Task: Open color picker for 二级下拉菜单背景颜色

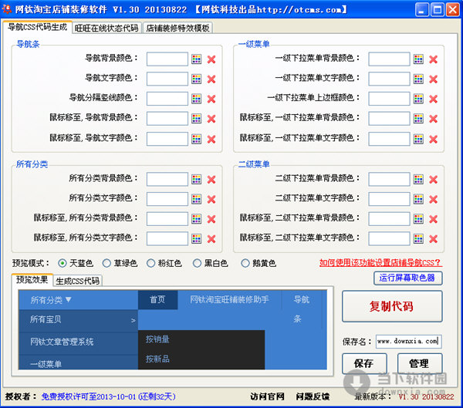Action: (x=418, y=179)
